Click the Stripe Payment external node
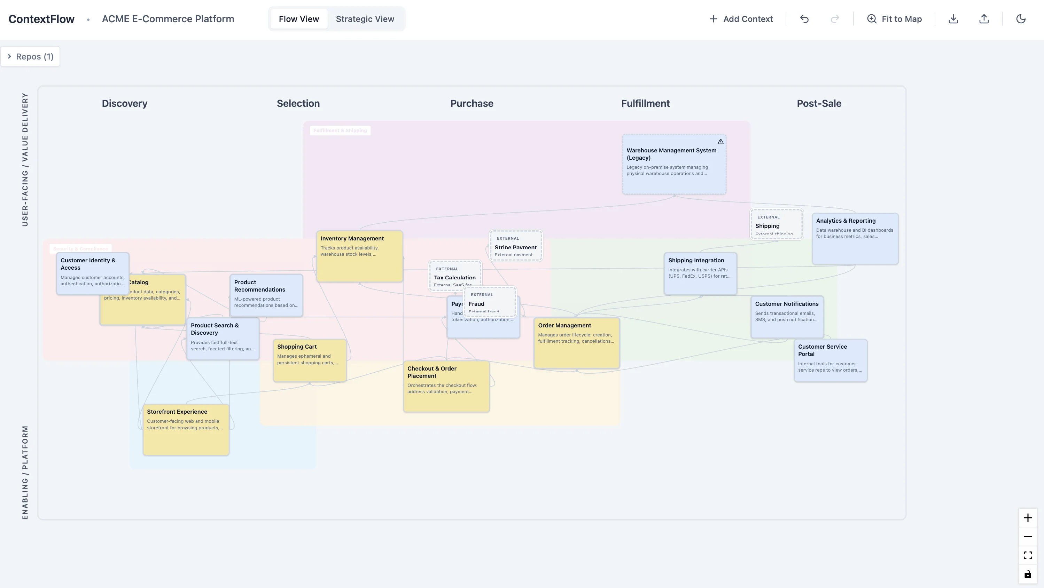Screen dimensions: 1044x588 [x=515, y=246]
